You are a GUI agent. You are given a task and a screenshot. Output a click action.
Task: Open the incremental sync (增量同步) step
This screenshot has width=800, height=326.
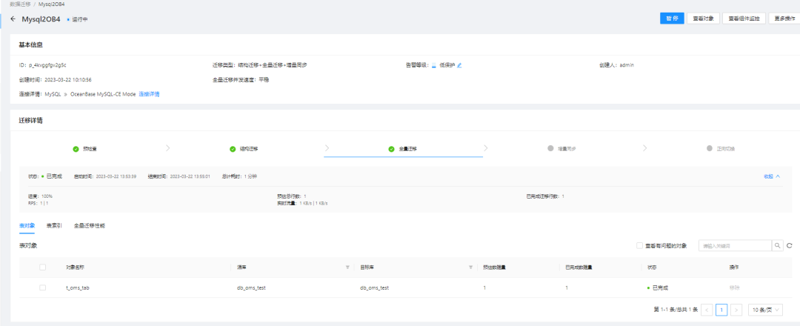point(561,149)
